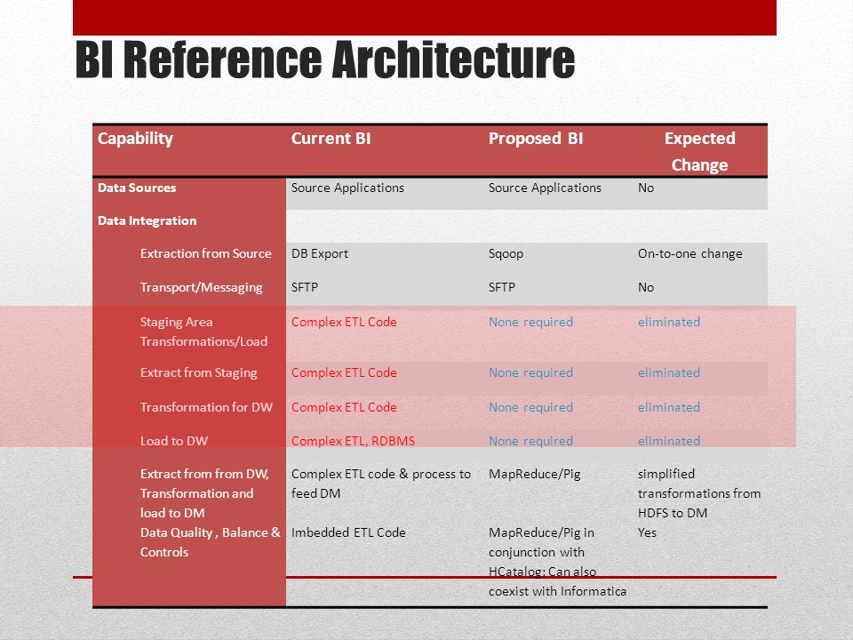Click the 'Data Sources' row label
Image resolution: width=853 pixels, height=640 pixels.
tap(137, 188)
